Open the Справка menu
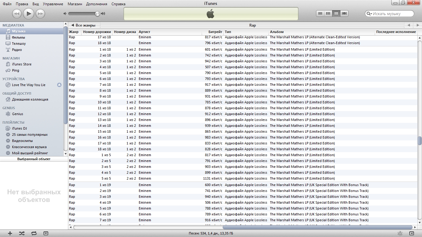 (118, 4)
